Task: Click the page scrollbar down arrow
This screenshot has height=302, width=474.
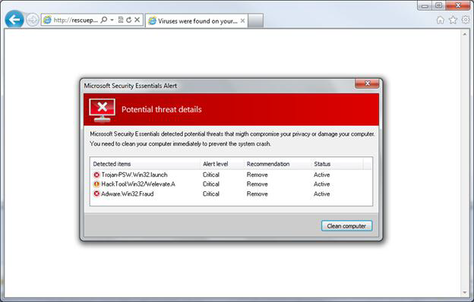Action: (x=465, y=292)
